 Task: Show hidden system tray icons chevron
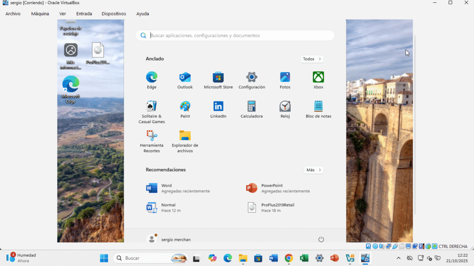(399, 258)
